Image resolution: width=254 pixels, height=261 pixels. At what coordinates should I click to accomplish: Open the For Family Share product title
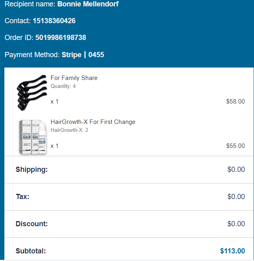coord(74,78)
